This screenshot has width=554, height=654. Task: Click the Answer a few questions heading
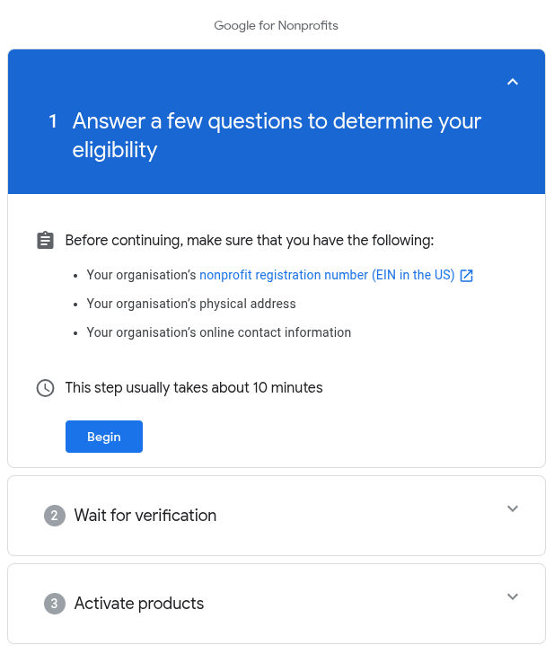[x=277, y=135]
